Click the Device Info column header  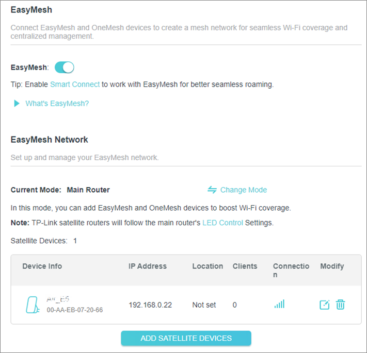(42, 266)
